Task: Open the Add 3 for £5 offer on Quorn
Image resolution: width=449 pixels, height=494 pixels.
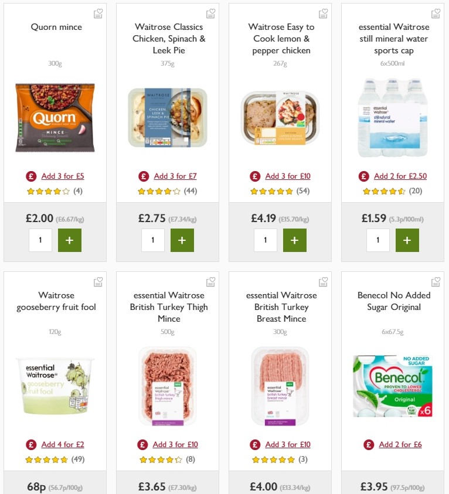Action: 63,176
